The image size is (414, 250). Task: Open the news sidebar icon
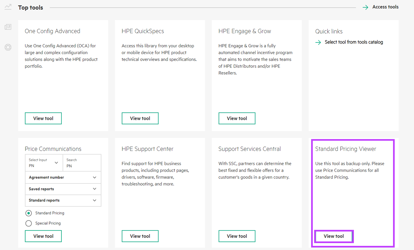[x=8, y=27]
